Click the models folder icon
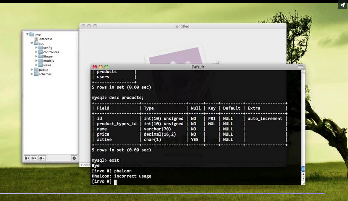The width and height of the screenshot is (348, 201). (41, 61)
